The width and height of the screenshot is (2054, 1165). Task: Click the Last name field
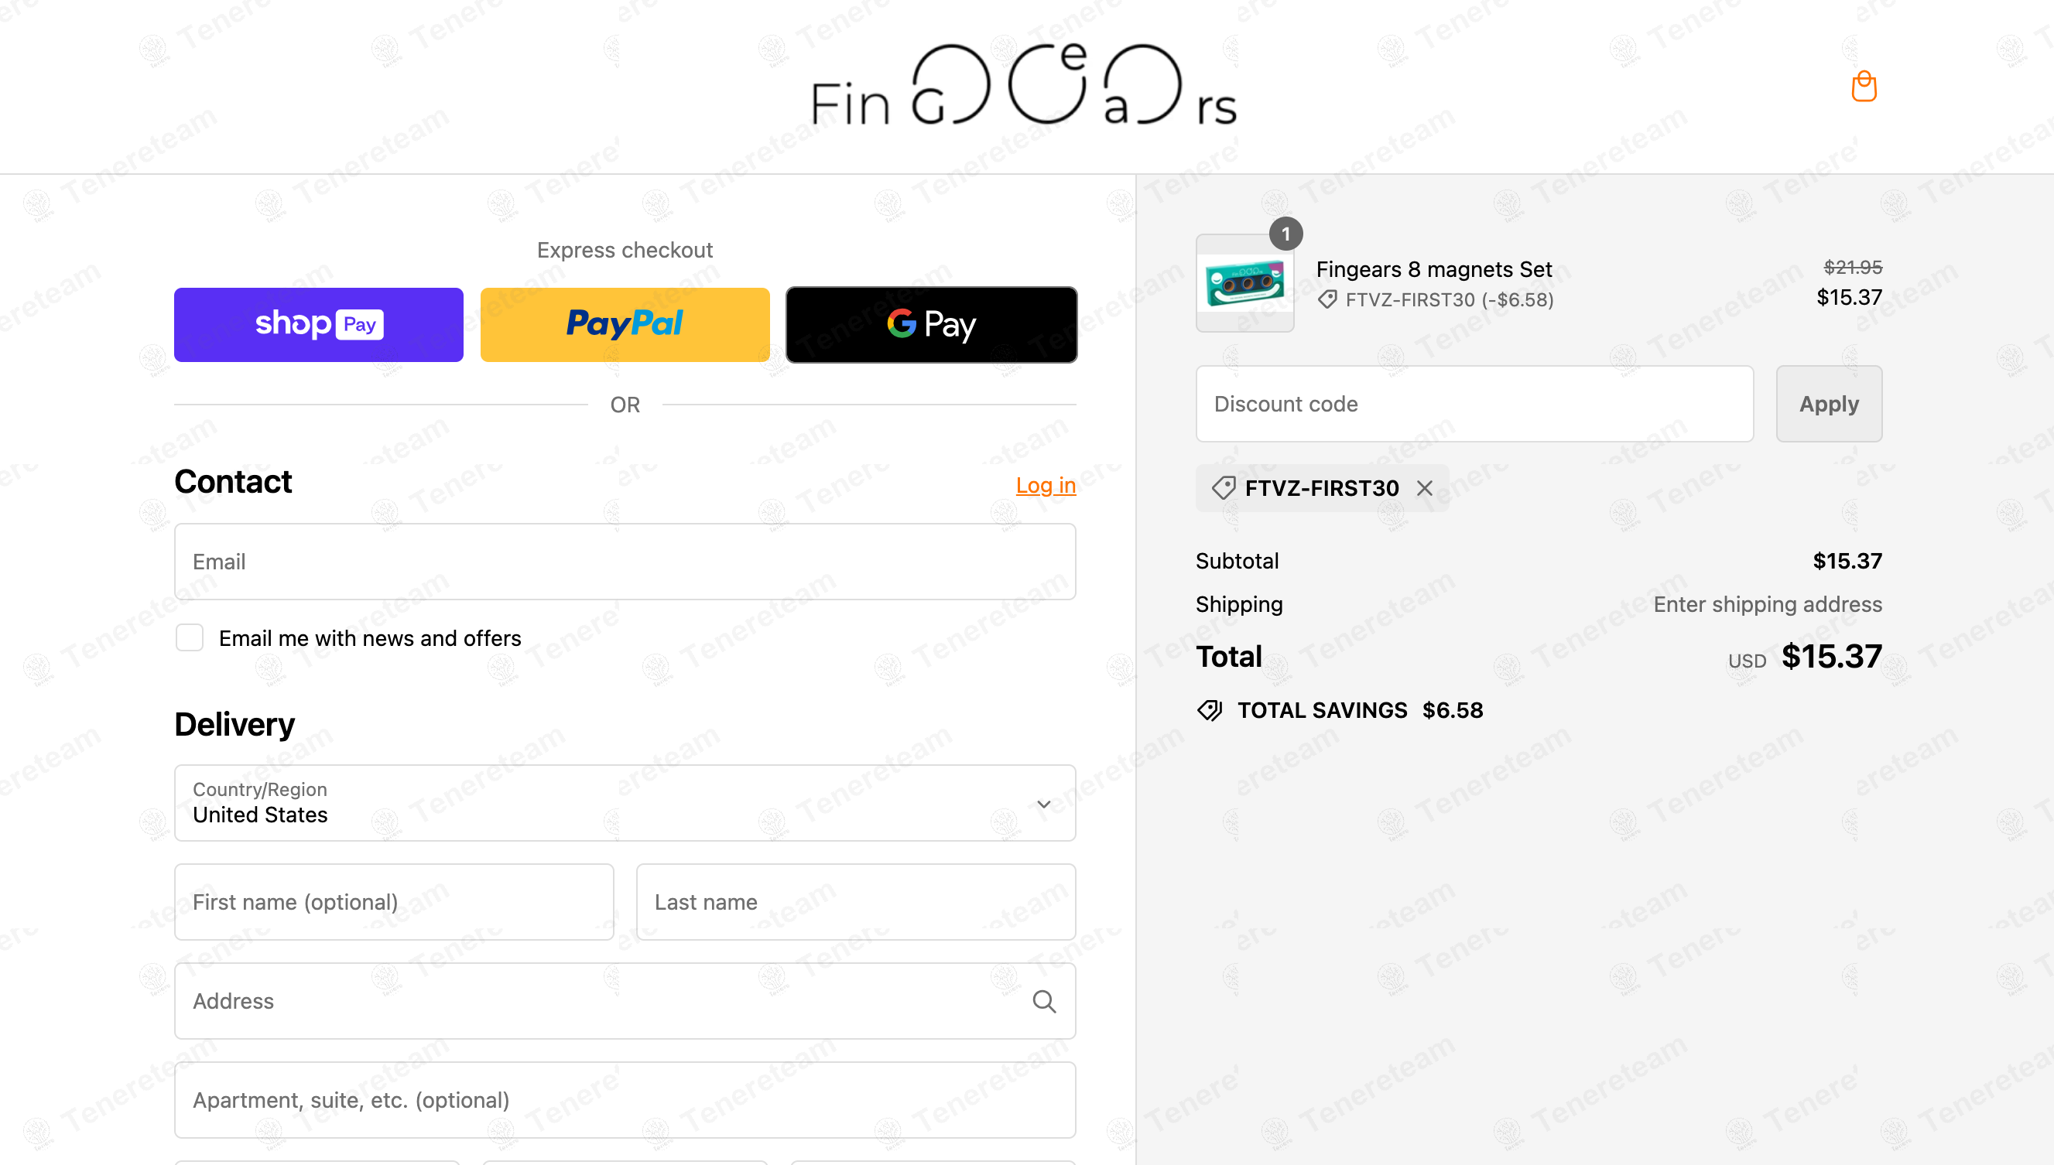[855, 902]
